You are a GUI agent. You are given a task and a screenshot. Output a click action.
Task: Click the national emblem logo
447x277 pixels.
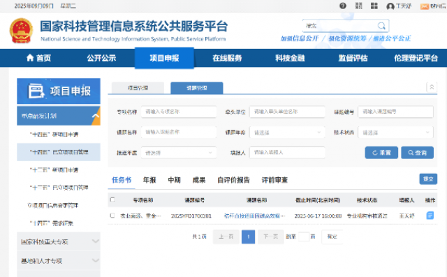coord(21,31)
